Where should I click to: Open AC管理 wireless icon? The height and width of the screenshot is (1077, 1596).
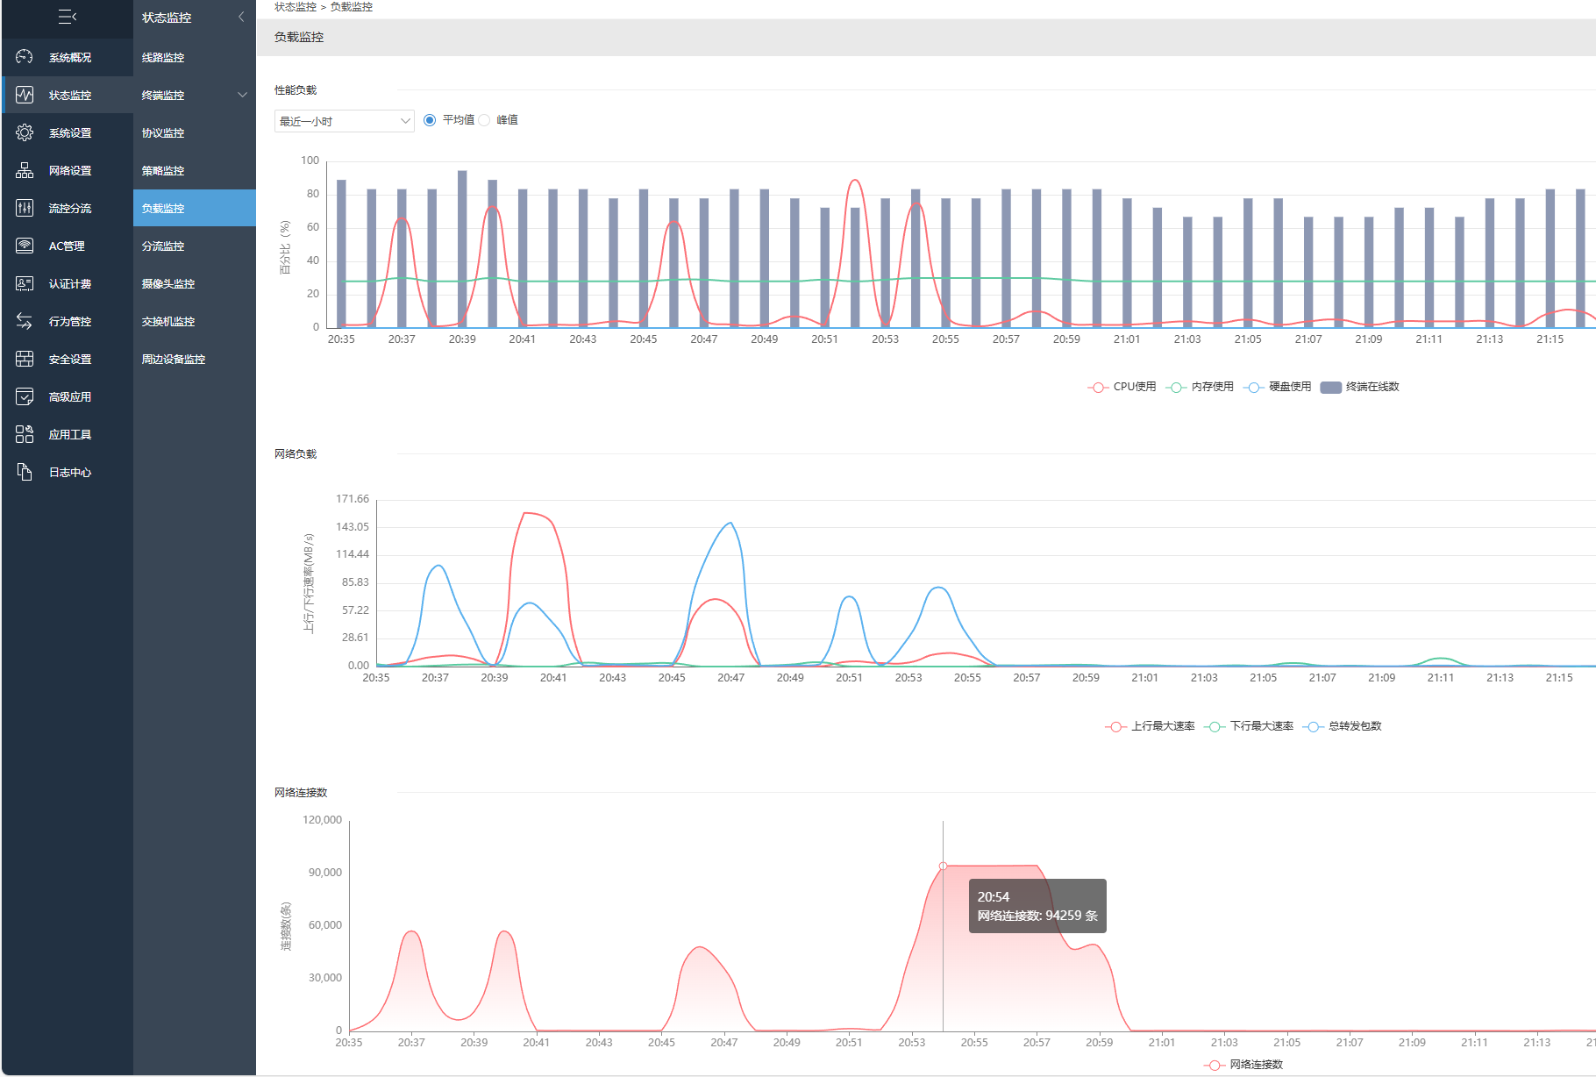(25, 246)
